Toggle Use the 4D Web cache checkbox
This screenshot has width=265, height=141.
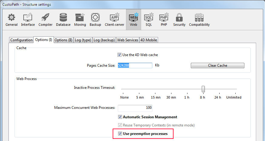click(x=120, y=55)
